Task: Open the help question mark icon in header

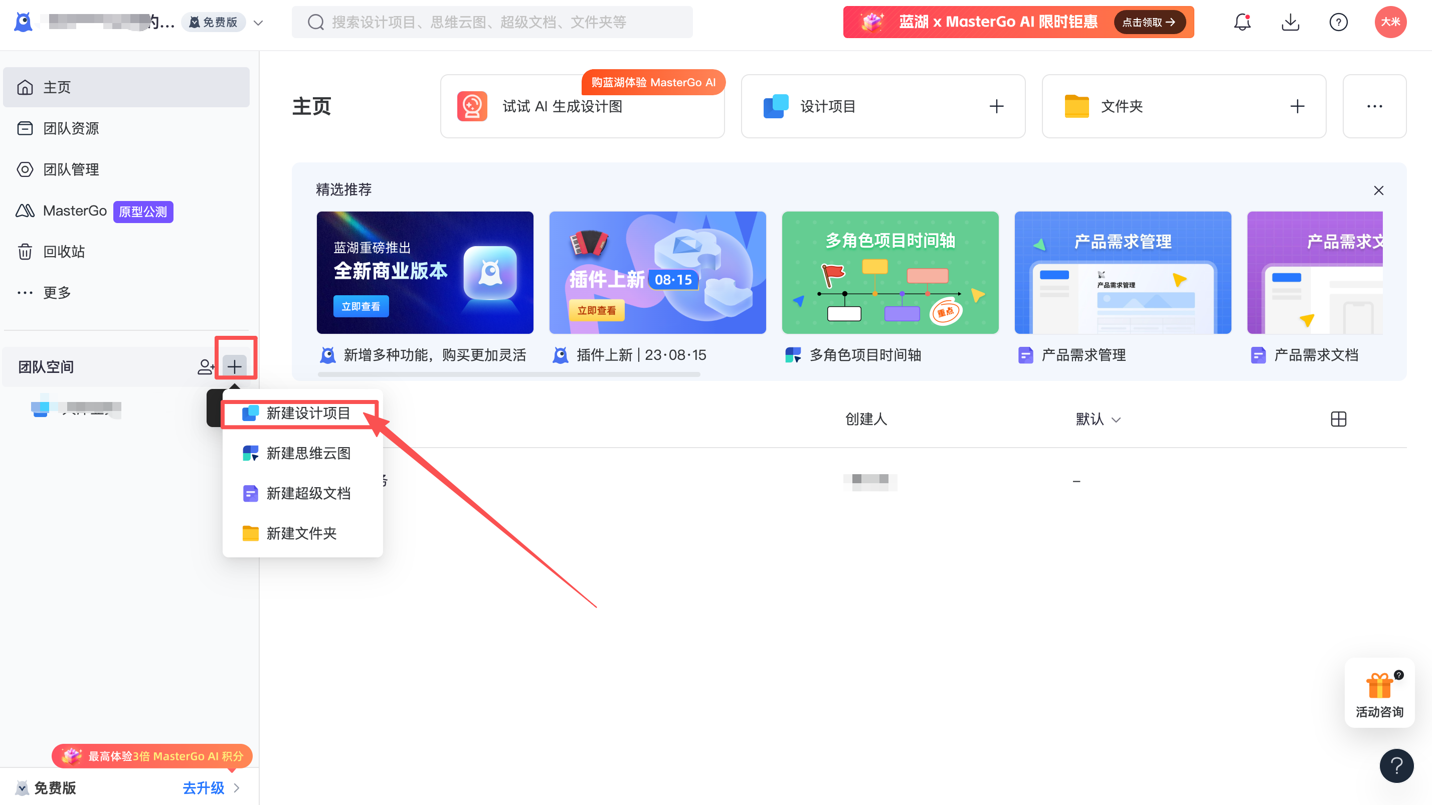Action: 1338,22
